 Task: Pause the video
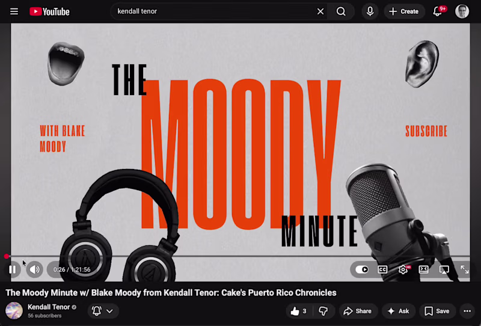(13, 269)
